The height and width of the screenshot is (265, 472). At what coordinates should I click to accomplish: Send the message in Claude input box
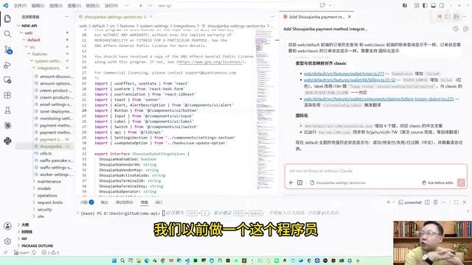point(461,183)
